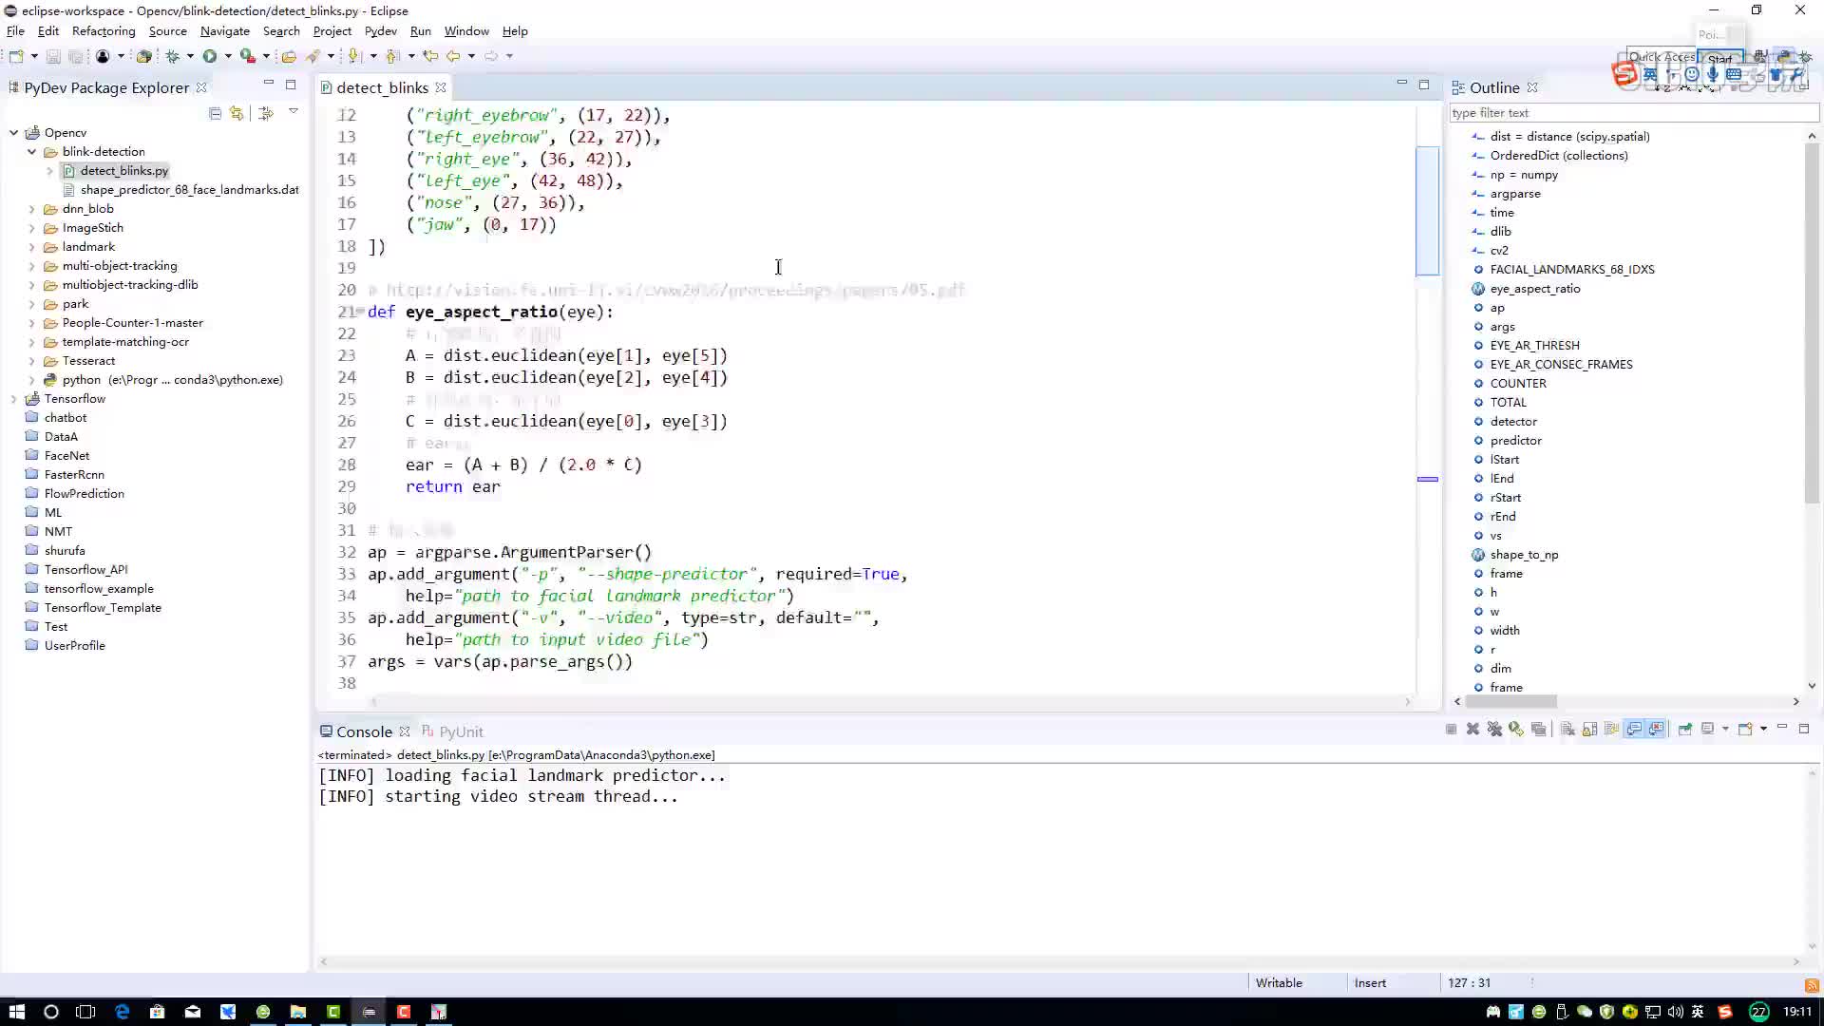Click the Previous Annotation yellow up arrow
This screenshot has width=1824, height=1026.
(x=392, y=56)
